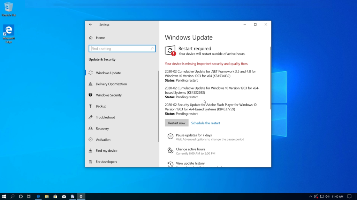The width and height of the screenshot is (357, 200).
Task: Click the Find my device icon
Action: 90,151
